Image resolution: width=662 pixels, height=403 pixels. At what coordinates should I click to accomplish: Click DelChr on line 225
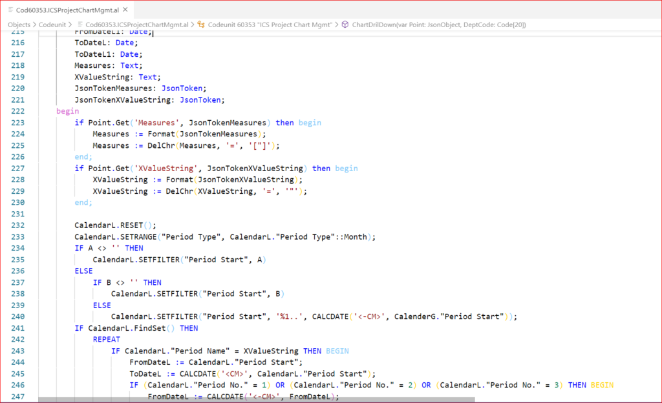point(161,145)
